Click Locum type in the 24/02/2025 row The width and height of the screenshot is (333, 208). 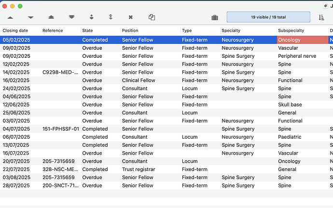coord(190,88)
